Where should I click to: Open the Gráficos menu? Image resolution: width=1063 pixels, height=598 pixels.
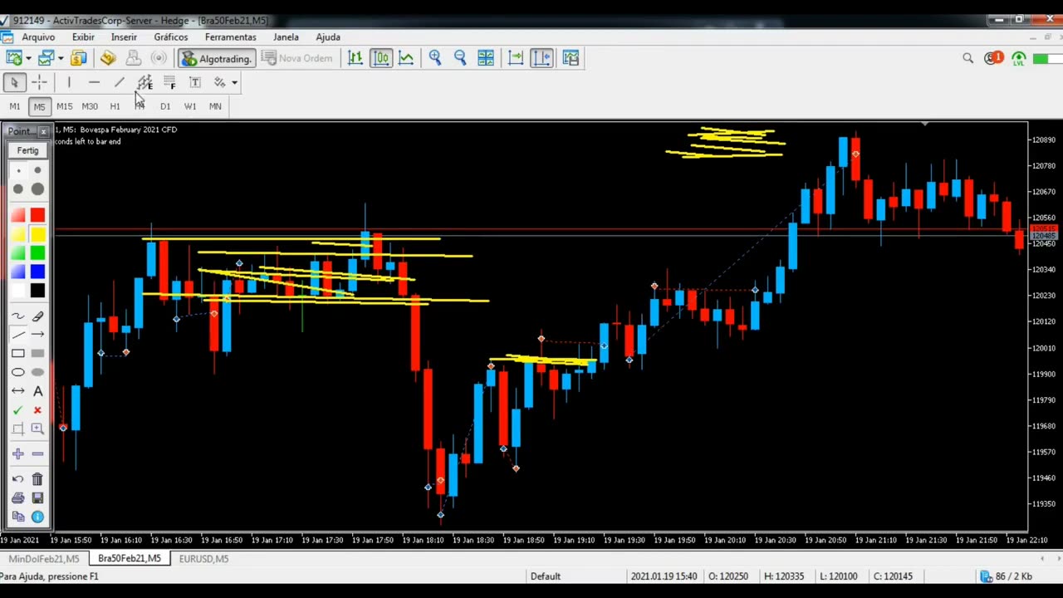171,37
